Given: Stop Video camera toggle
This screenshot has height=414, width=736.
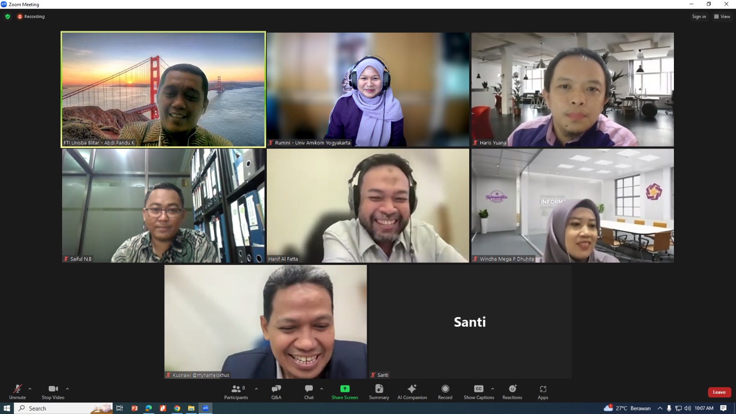Looking at the screenshot, I should 53,391.
